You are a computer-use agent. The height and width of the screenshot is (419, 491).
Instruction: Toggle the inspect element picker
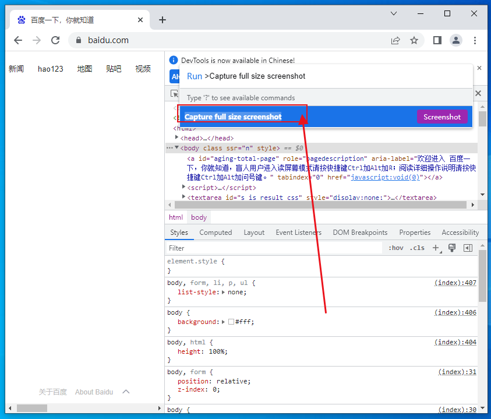tap(174, 93)
